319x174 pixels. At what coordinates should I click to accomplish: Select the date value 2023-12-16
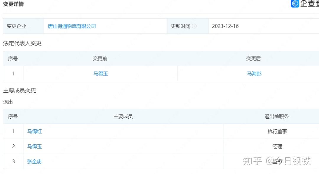coord(225,26)
